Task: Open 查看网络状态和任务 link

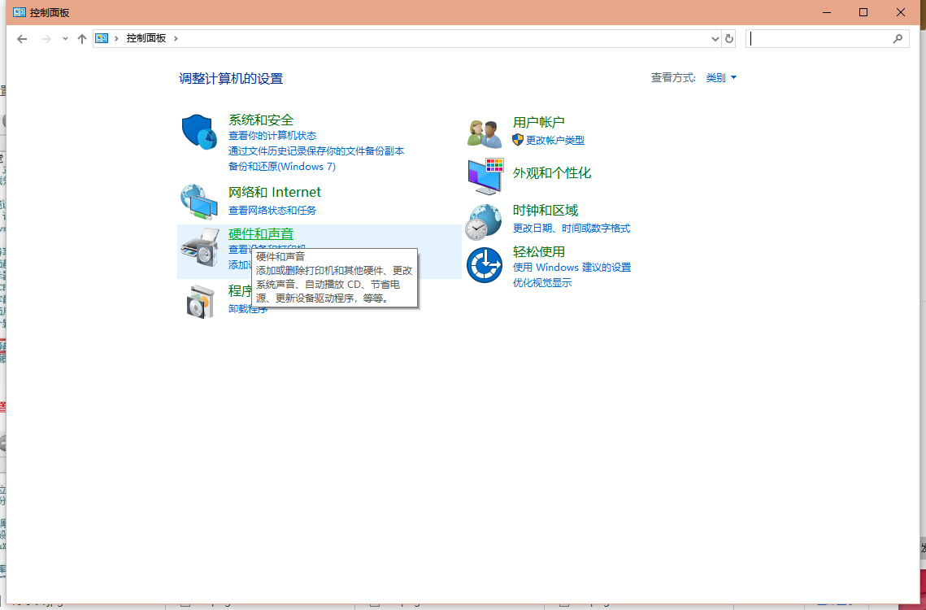Action: click(272, 211)
